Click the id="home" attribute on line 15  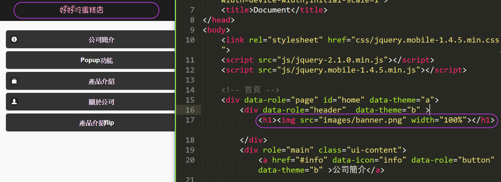pos(344,100)
